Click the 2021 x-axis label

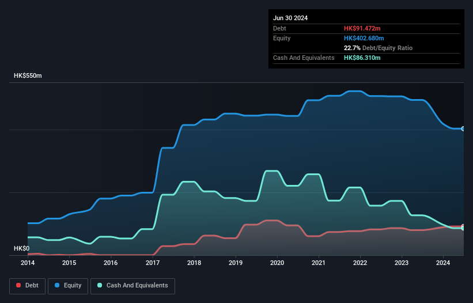319,263
